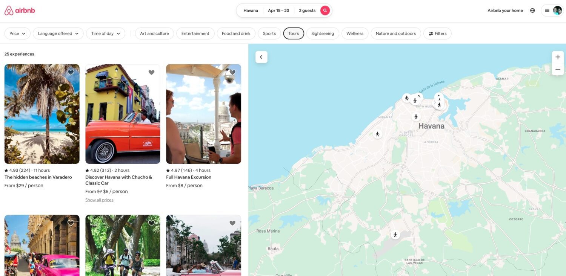The image size is (566, 276).
Task: Collapse the map with the left chevron
Action: click(x=261, y=56)
